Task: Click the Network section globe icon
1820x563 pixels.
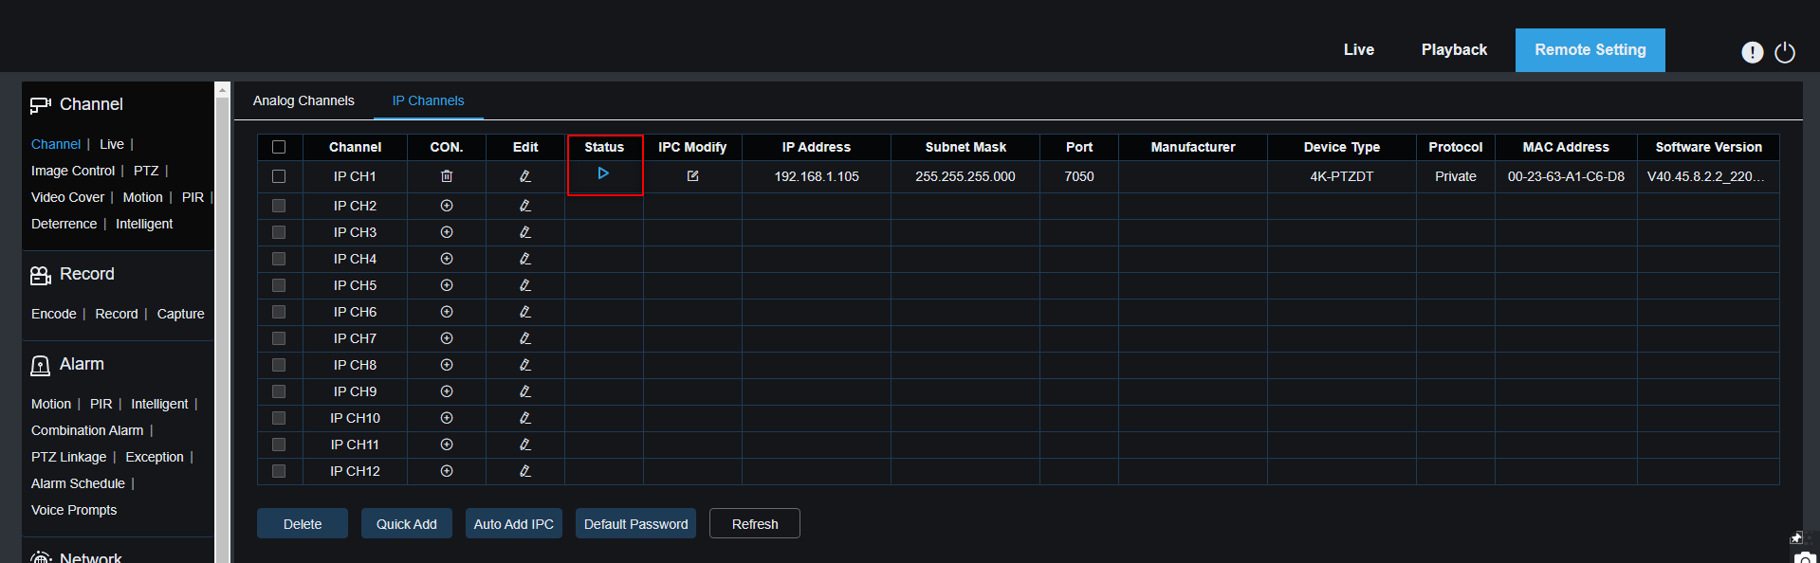Action: click(40, 557)
